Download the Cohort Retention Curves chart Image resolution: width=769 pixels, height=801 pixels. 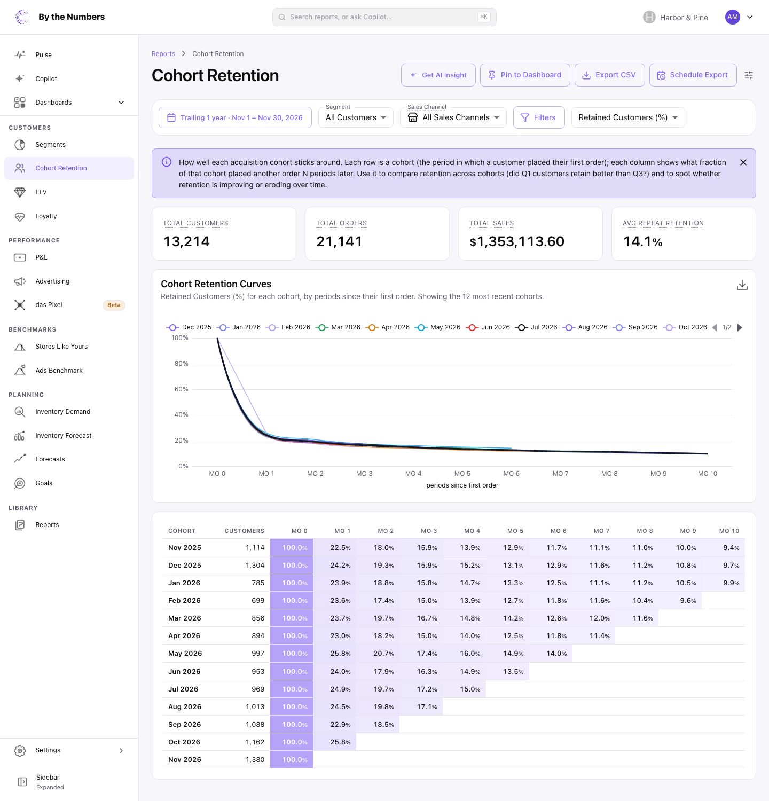coord(742,285)
